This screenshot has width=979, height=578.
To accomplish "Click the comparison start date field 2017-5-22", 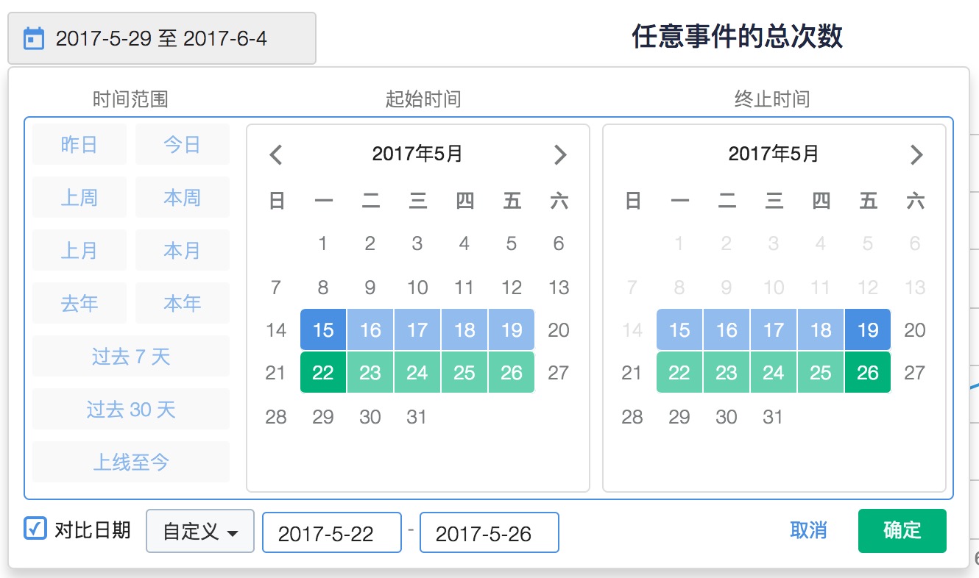I will [x=332, y=533].
